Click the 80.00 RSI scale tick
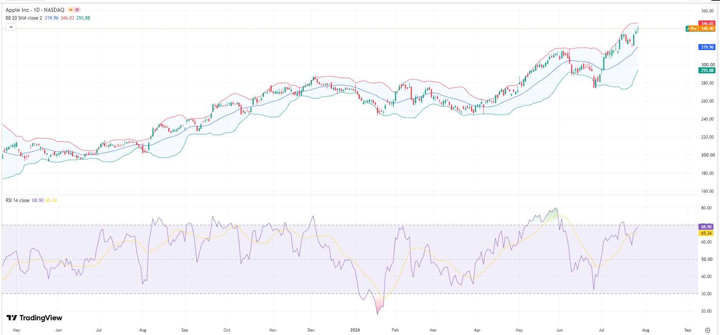Viewport: 720px width, 335px height. 706,208
